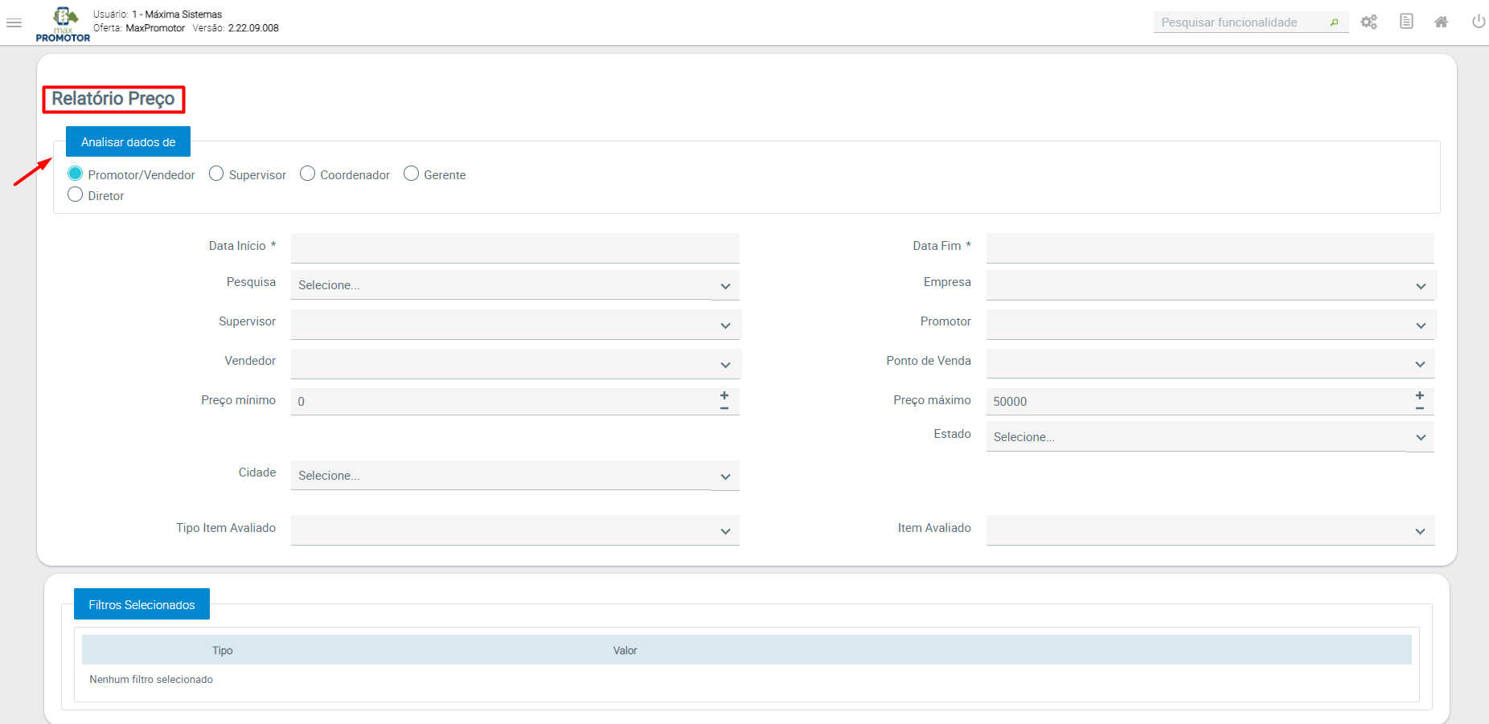Choose the Coordenador radio option
Screen dimensions: 1489x724
tap(307, 174)
